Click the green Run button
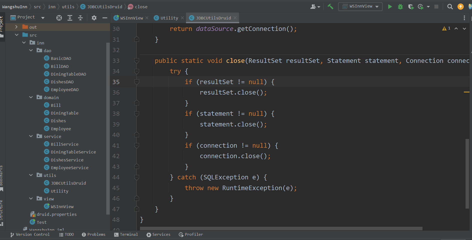The height and width of the screenshot is (240, 472). coord(390,7)
